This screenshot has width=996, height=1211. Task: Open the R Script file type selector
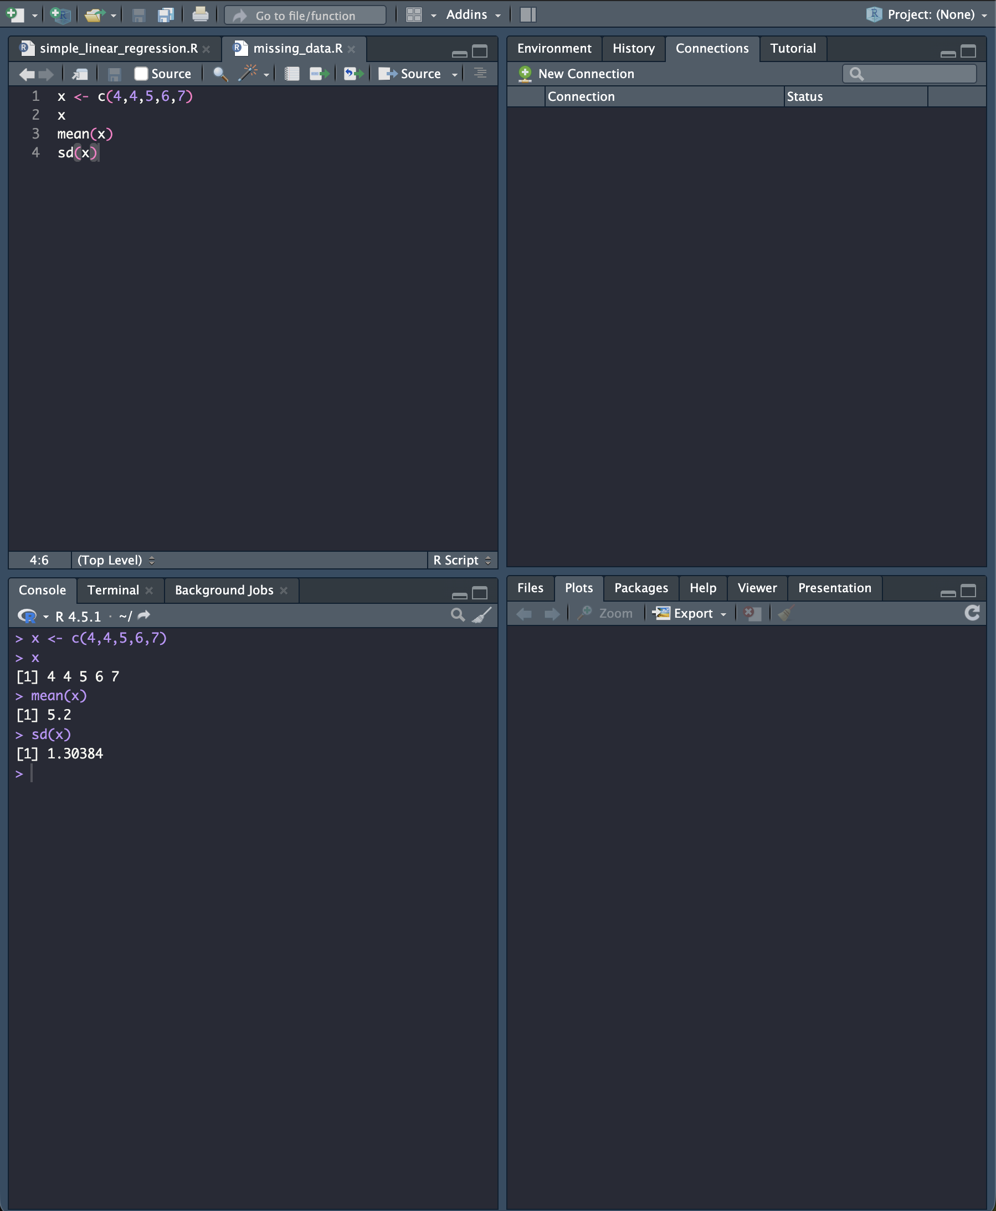click(462, 560)
